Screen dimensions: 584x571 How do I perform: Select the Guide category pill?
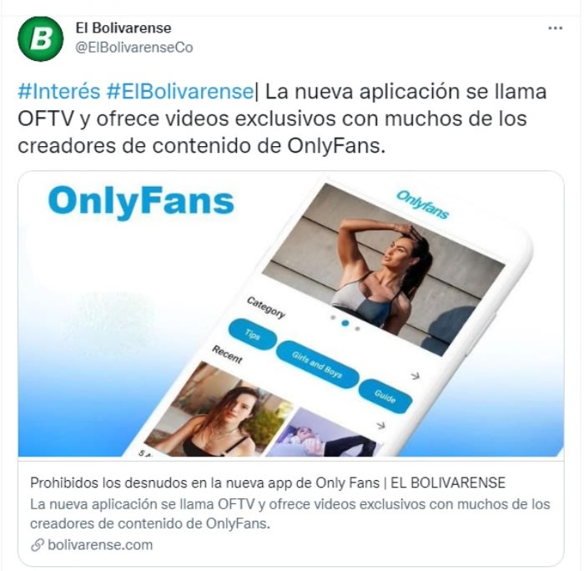[385, 397]
